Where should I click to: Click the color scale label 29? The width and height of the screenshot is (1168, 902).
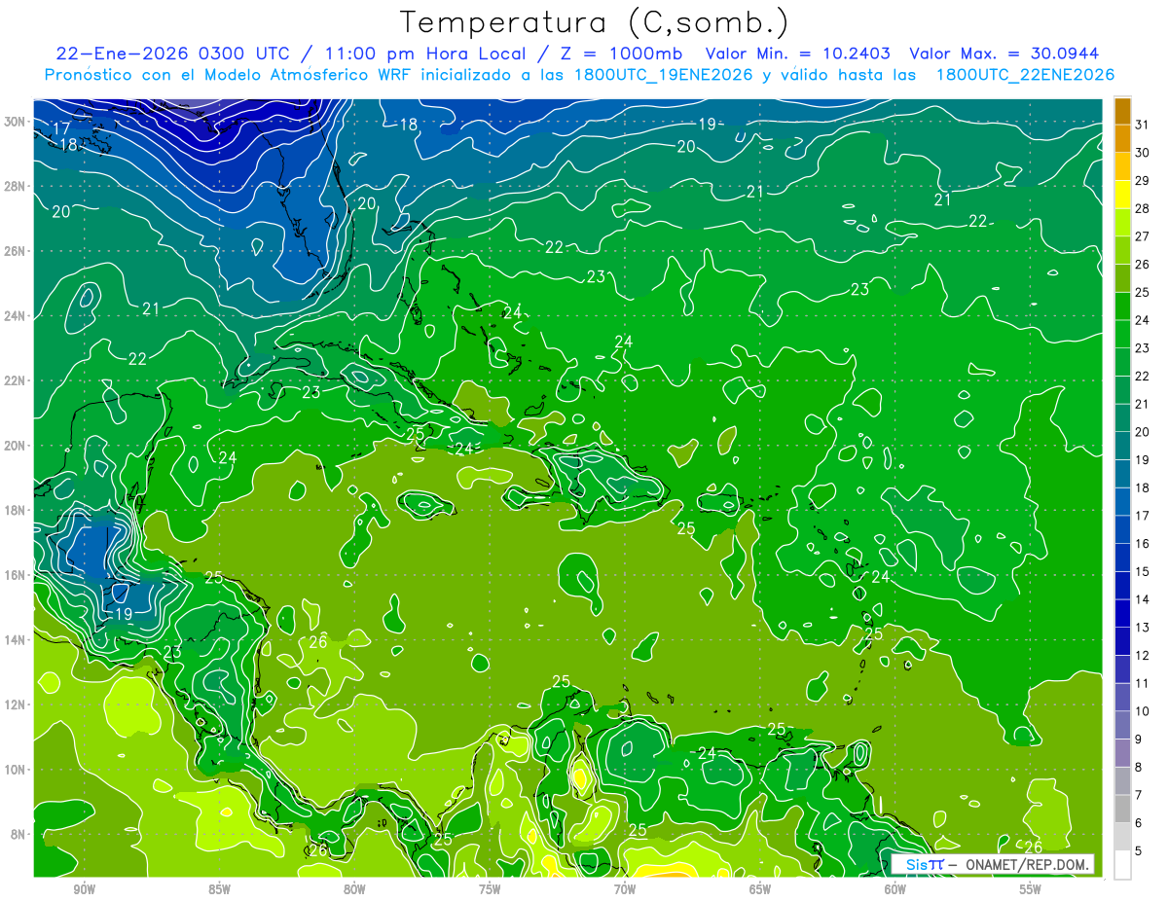(x=1143, y=181)
